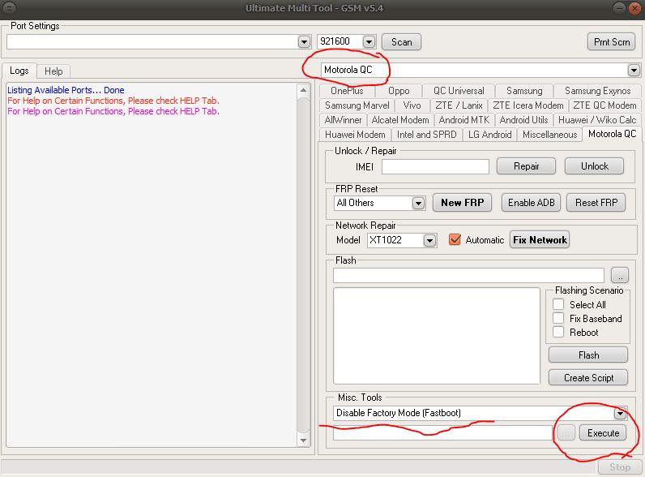Open the Samsung Marvel tab
Screen dimensions: 645x477
[357, 105]
